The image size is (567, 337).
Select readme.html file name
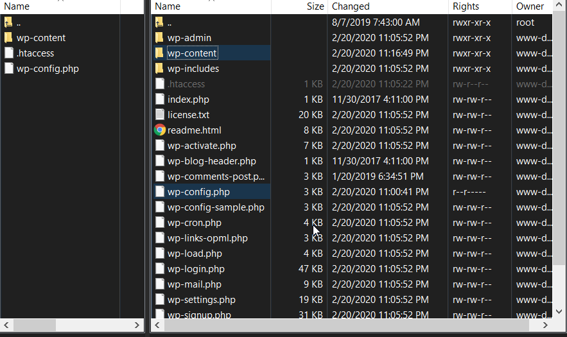coord(194,130)
